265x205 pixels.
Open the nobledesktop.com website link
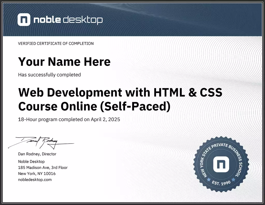pyautogui.click(x=35, y=179)
